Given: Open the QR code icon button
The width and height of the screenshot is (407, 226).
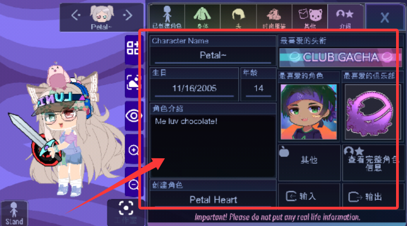Looking at the screenshot, I should coord(133,49).
